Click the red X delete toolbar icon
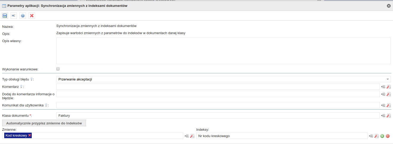The height and width of the screenshot is (144, 393). (x=32, y=16)
